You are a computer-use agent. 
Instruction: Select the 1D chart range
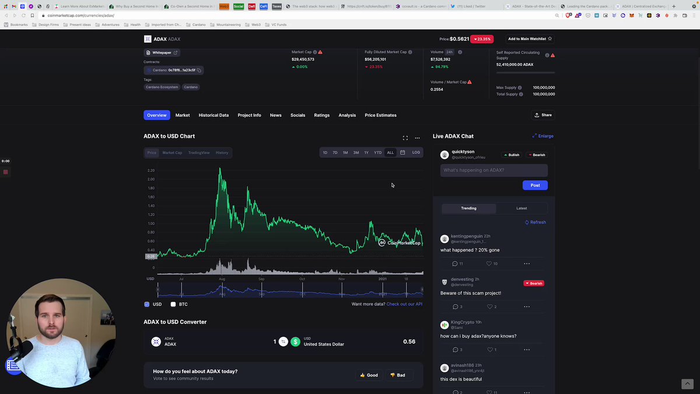coord(325,152)
